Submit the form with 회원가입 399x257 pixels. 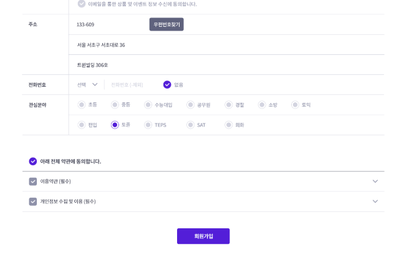click(x=203, y=236)
